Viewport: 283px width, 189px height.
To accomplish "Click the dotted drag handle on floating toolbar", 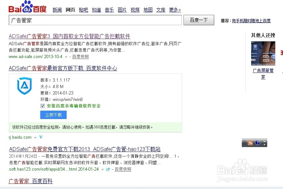I will point(244,143).
